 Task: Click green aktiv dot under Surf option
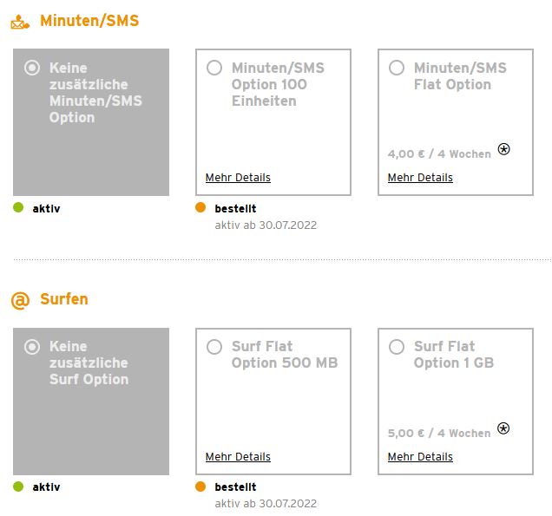coord(18,487)
